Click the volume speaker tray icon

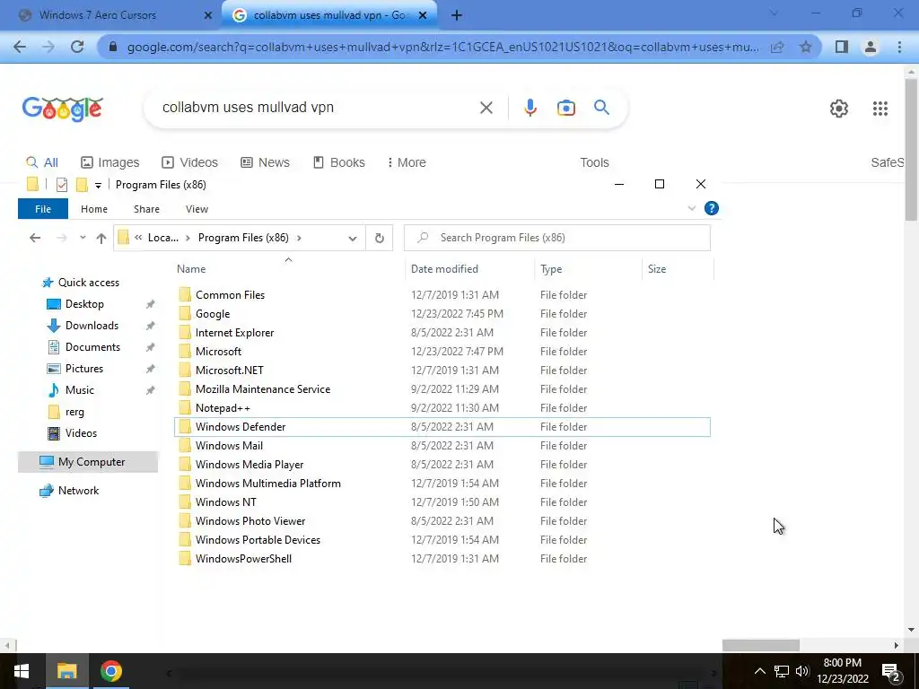(802, 671)
